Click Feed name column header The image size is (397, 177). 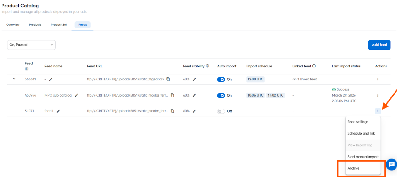point(53,66)
